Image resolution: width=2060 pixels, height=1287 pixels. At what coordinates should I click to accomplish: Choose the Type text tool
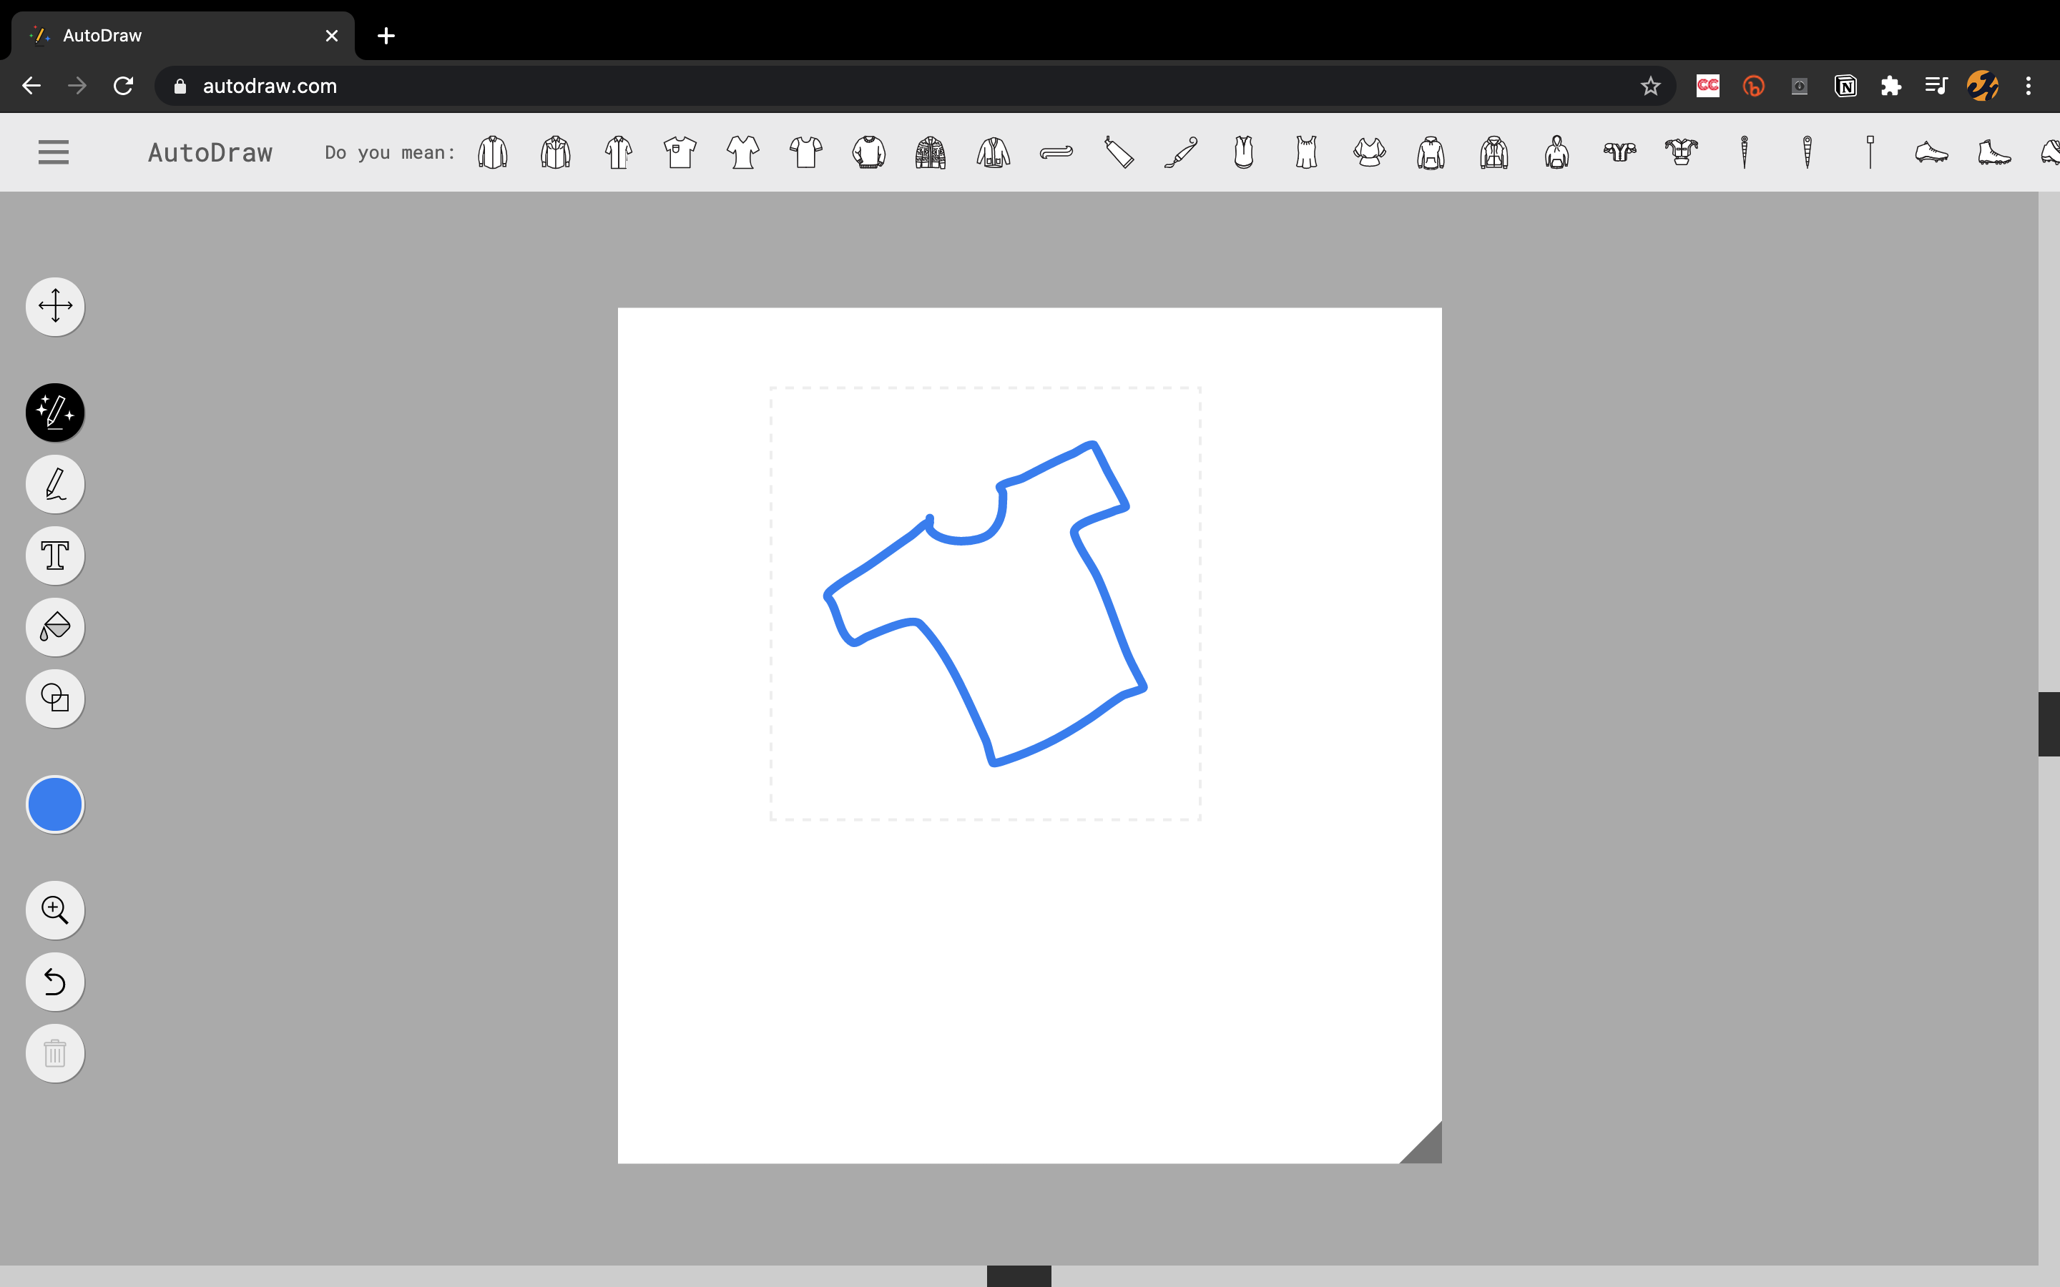55,556
